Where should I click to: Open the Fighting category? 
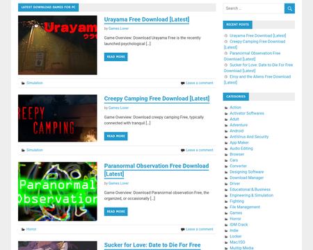(236, 201)
